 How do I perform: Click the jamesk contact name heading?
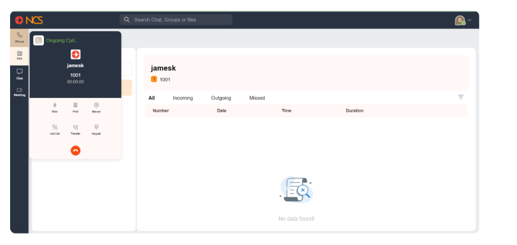click(x=164, y=68)
